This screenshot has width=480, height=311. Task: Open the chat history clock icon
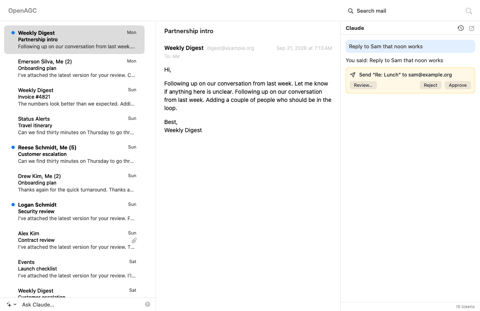[x=460, y=28]
